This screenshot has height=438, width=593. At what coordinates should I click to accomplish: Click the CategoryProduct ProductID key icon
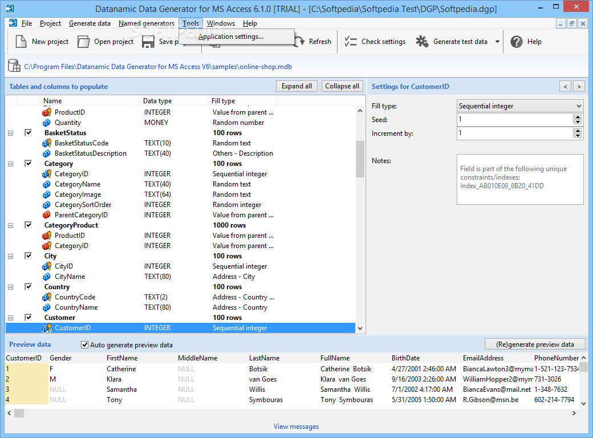47,236
